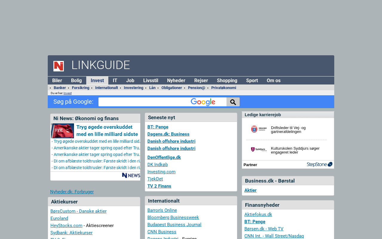The height and width of the screenshot is (239, 382).
Task: Open the Biler menu tab
Action: [57, 81]
